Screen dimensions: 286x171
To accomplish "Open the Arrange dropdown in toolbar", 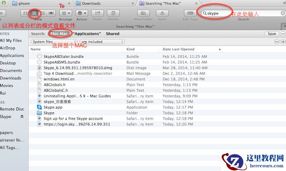I will (66, 13).
